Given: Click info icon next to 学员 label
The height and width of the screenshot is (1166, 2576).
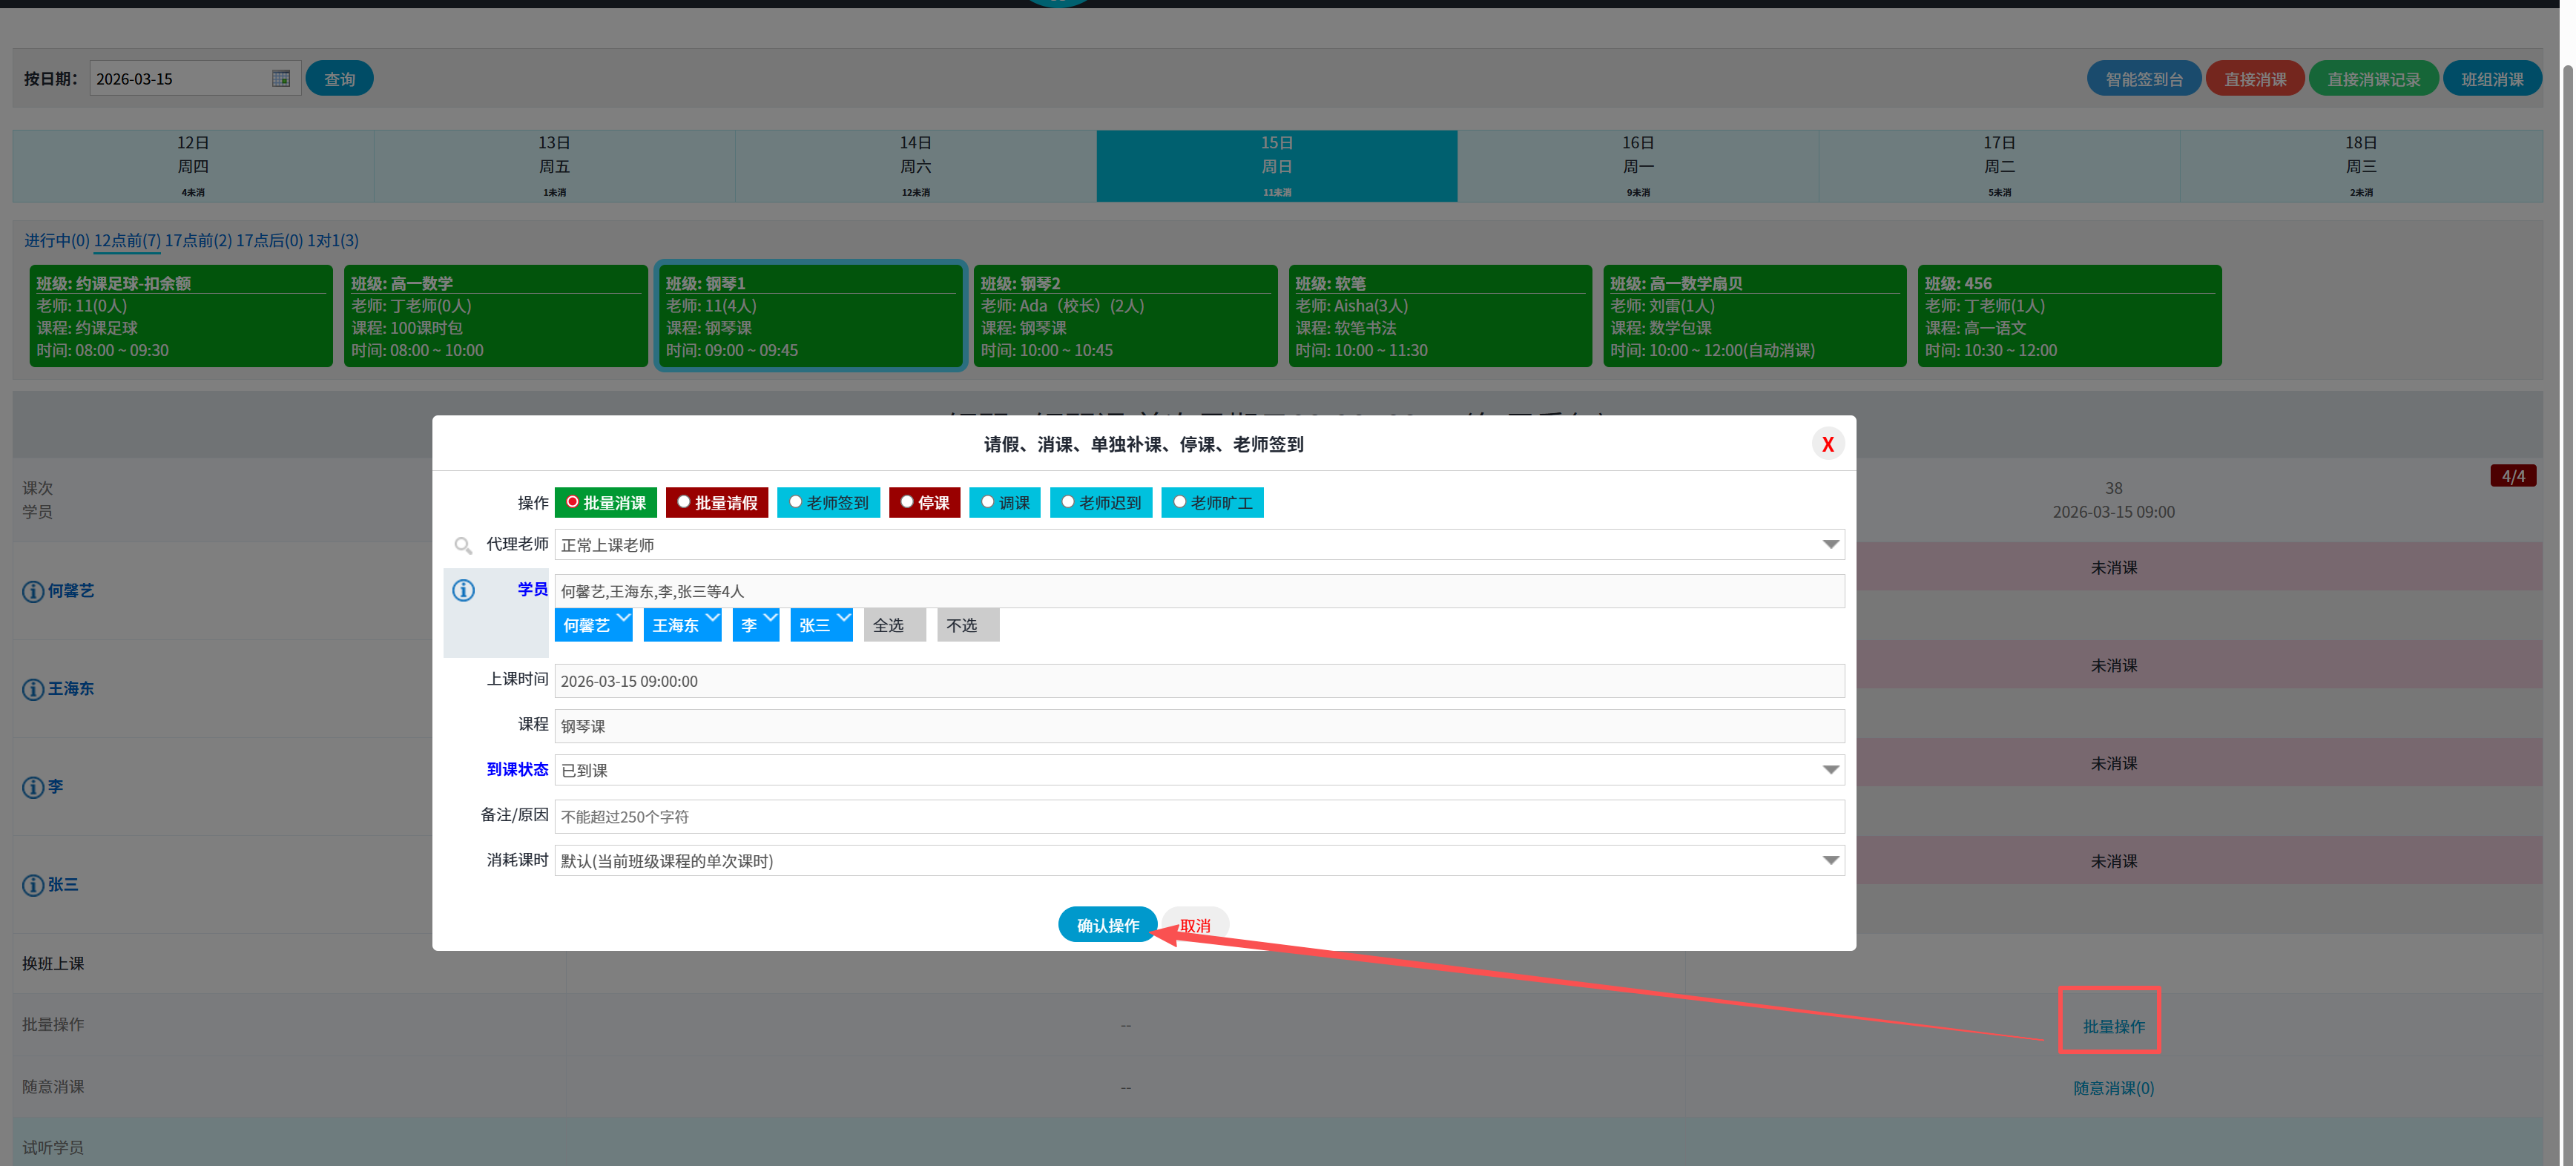Looking at the screenshot, I should click(463, 590).
